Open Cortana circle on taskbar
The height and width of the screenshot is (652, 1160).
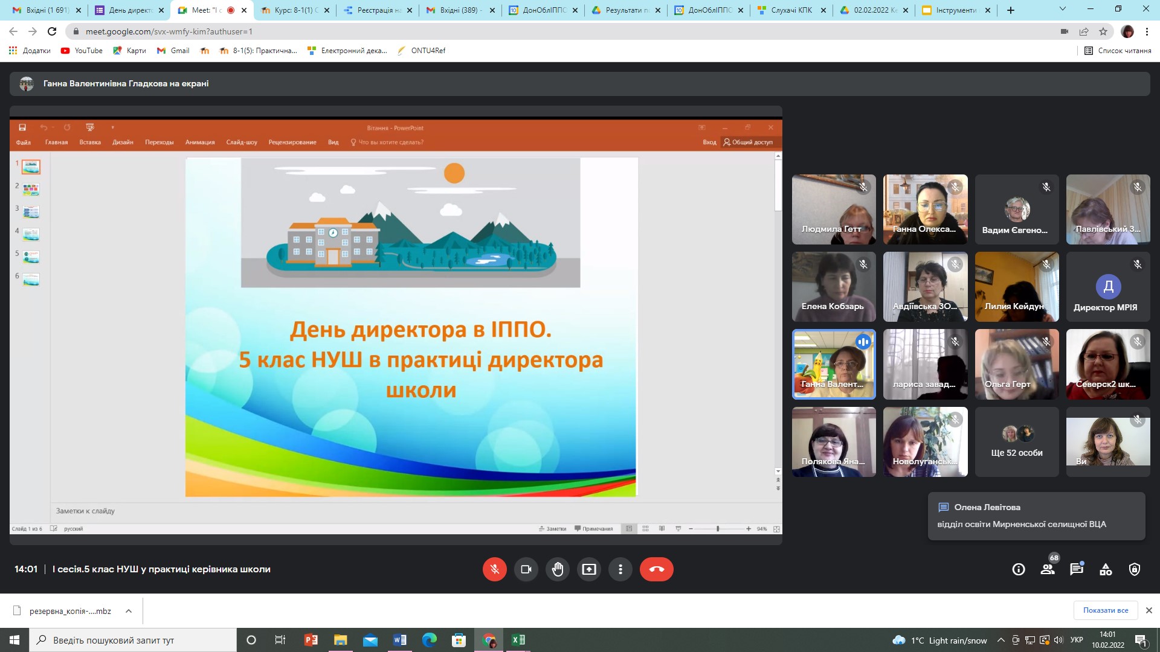pyautogui.click(x=251, y=640)
